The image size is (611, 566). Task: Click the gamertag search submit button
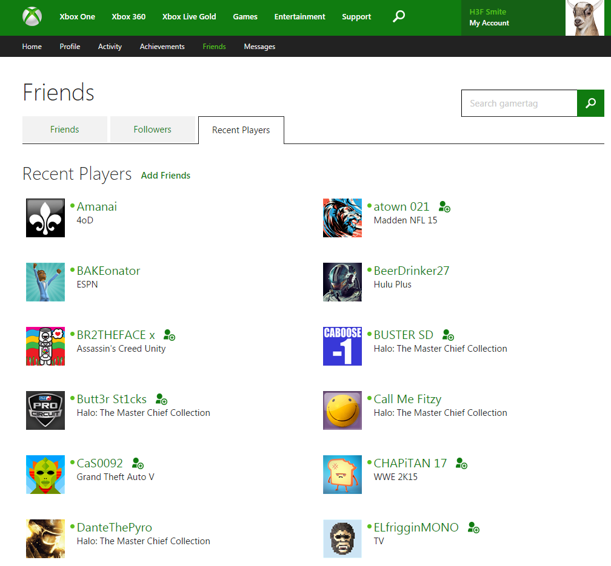pyautogui.click(x=591, y=103)
